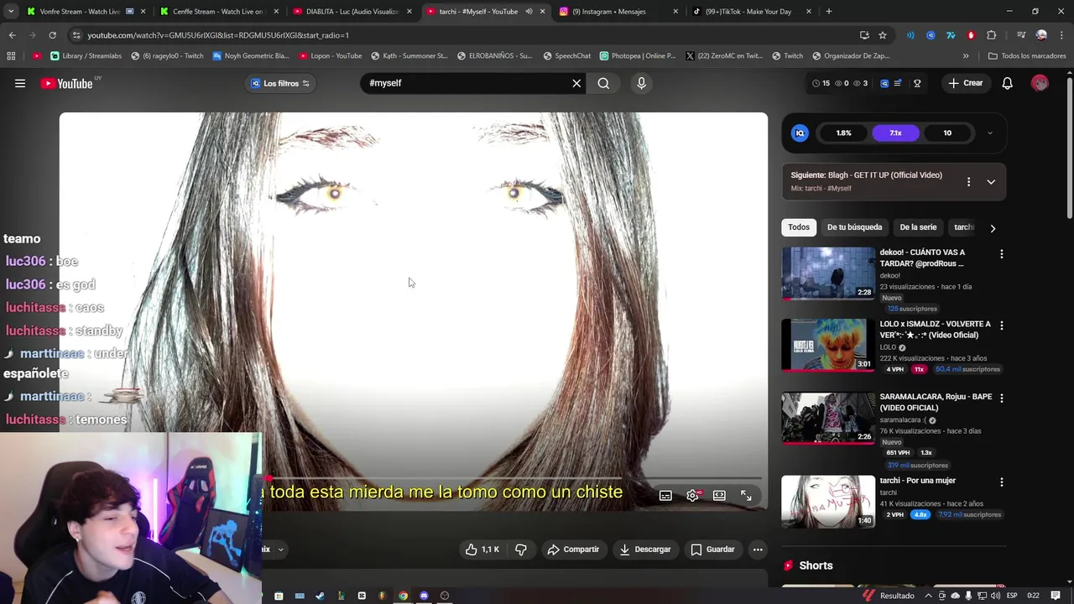Image resolution: width=1074 pixels, height=604 pixels.
Task: Open video player settings gear
Action: (x=692, y=496)
